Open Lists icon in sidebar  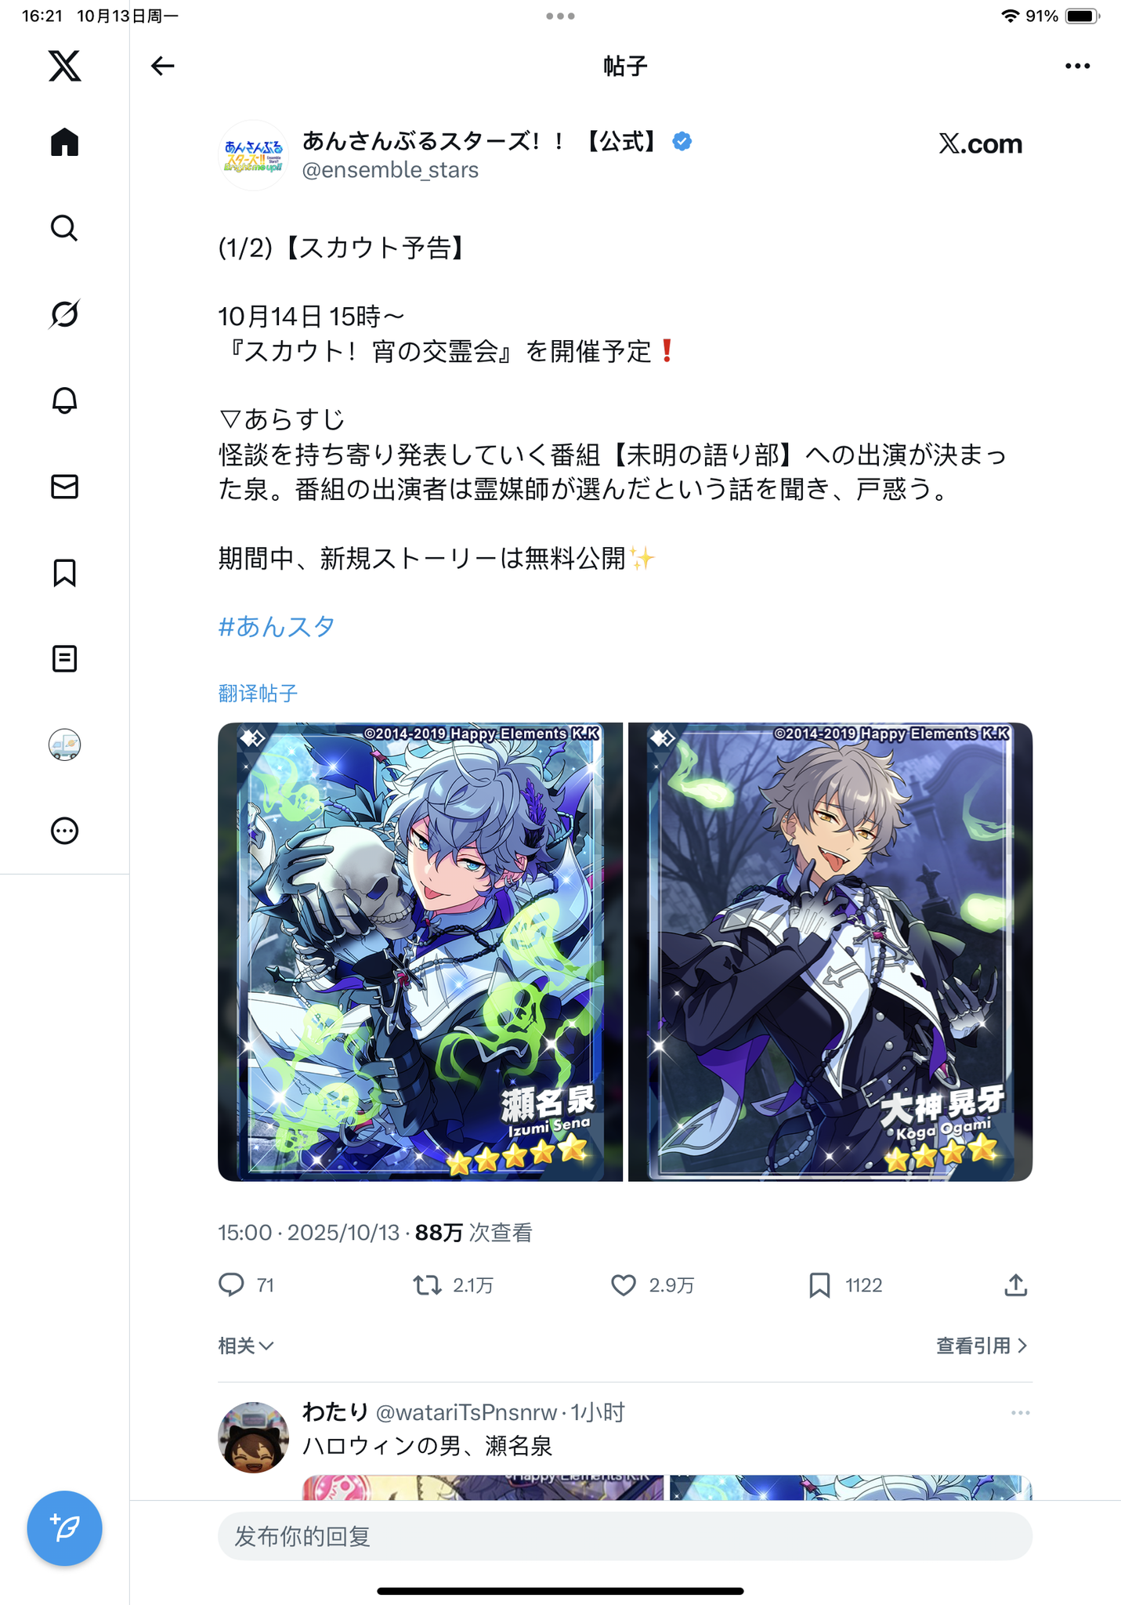64,659
